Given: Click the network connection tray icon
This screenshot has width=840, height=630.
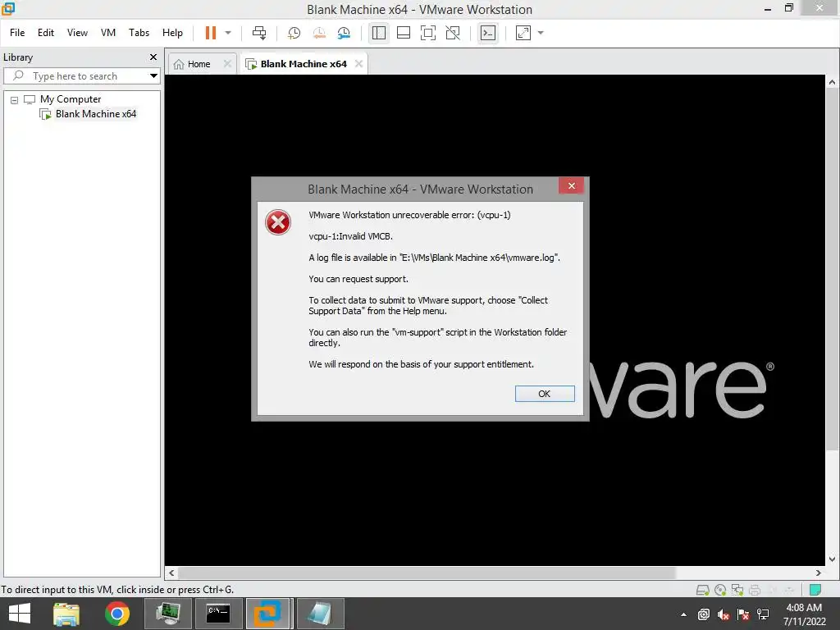Looking at the screenshot, I should click(763, 614).
